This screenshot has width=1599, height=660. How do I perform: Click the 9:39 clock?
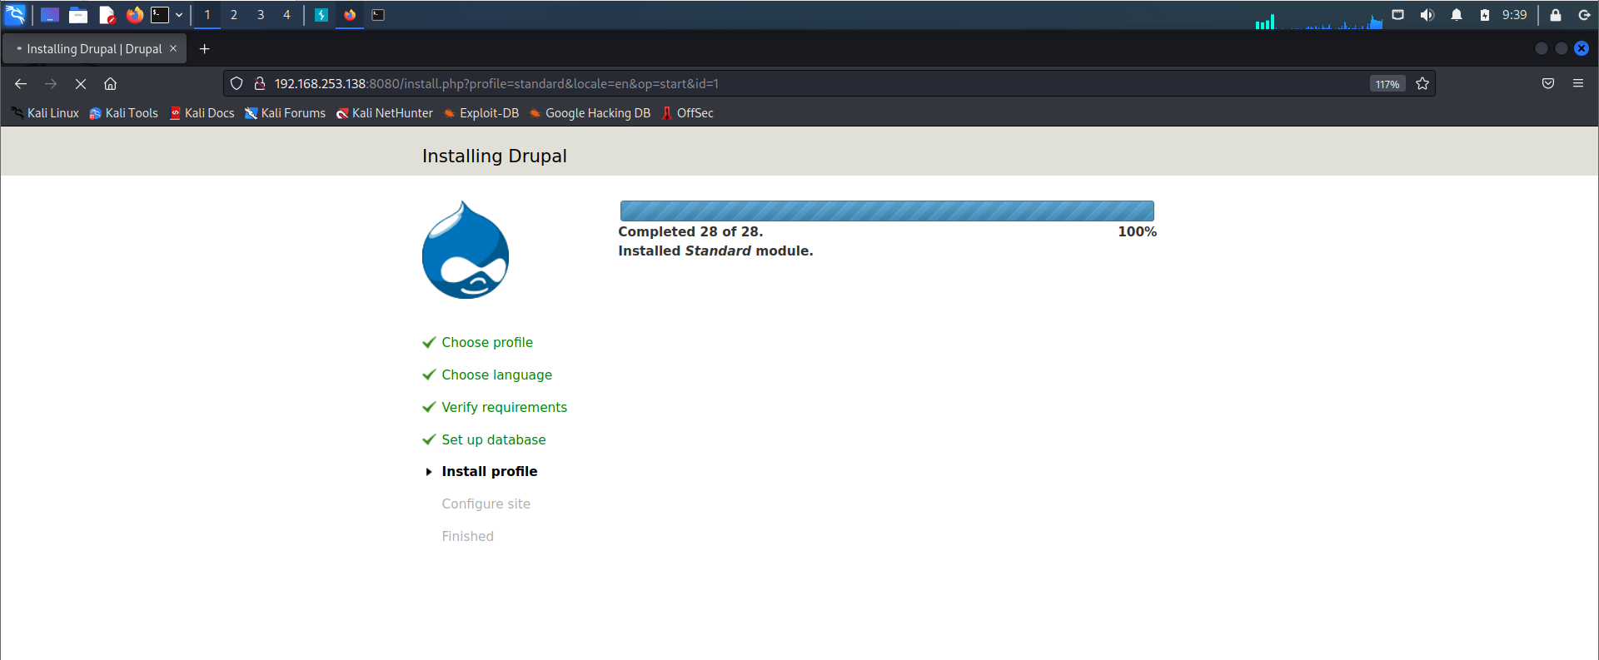(1515, 15)
